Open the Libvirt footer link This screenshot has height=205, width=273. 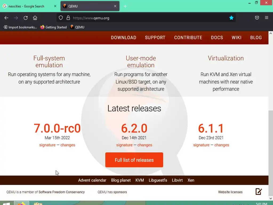[177, 180]
